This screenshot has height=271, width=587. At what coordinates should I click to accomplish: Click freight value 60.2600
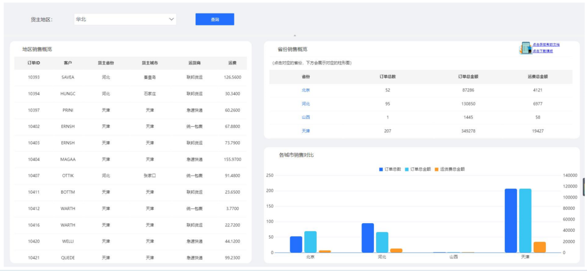pos(232,110)
